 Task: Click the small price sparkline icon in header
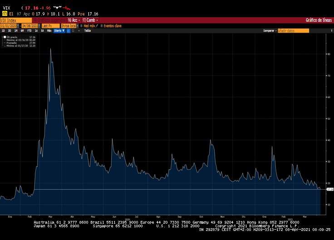62,8
